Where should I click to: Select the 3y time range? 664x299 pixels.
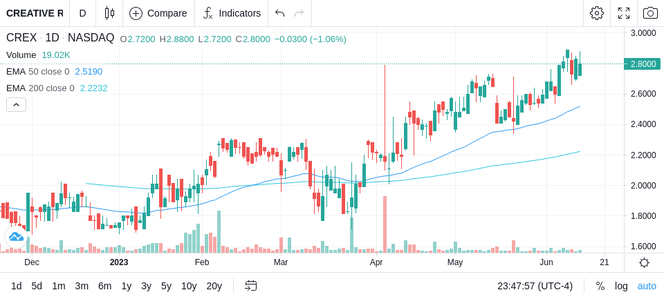[146, 286]
